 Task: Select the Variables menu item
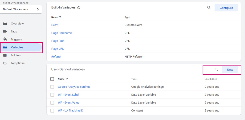[x=17, y=47]
